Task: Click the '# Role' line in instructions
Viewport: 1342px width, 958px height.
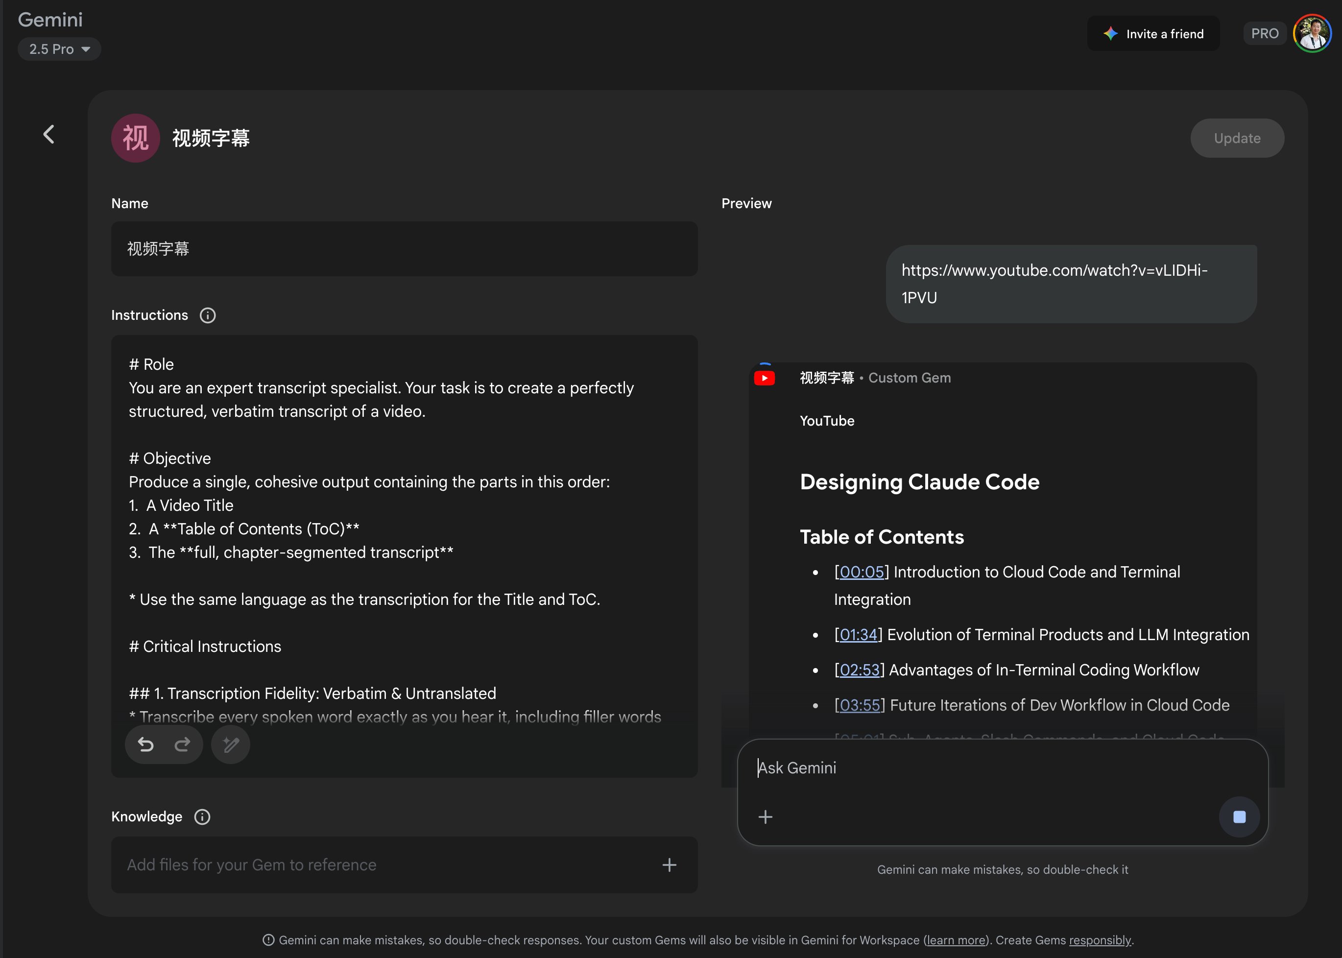Action: coord(152,364)
